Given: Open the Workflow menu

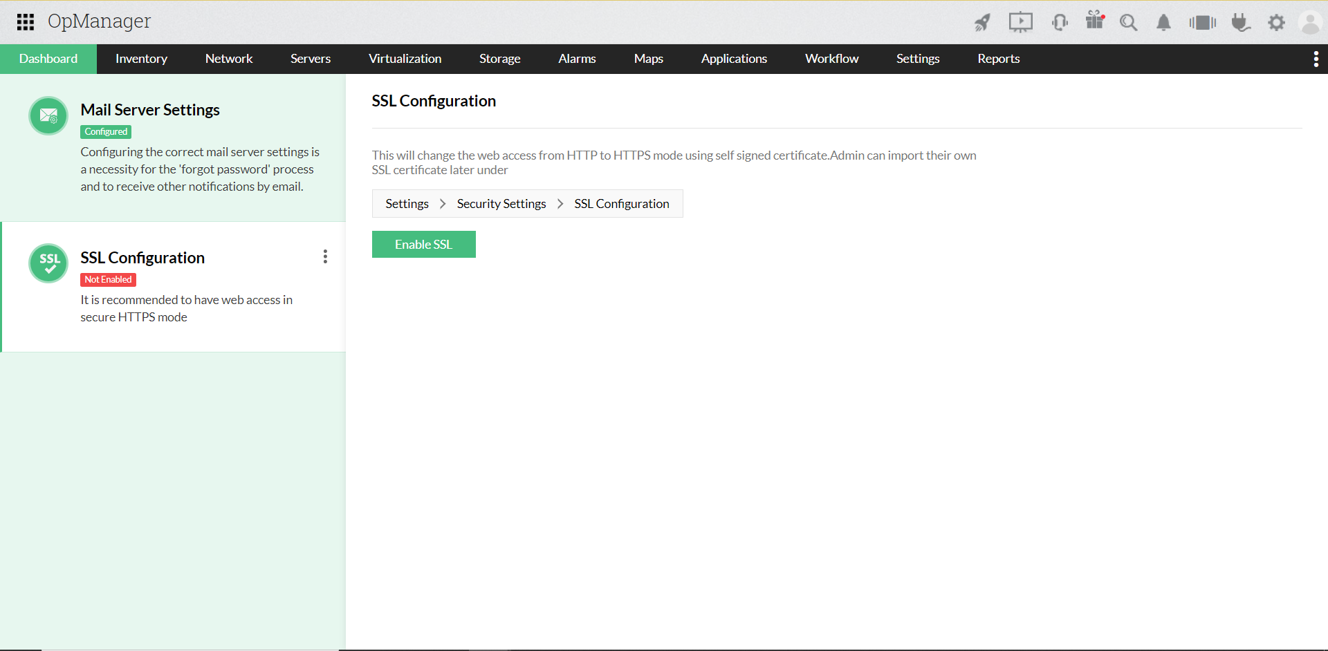Looking at the screenshot, I should tap(831, 59).
